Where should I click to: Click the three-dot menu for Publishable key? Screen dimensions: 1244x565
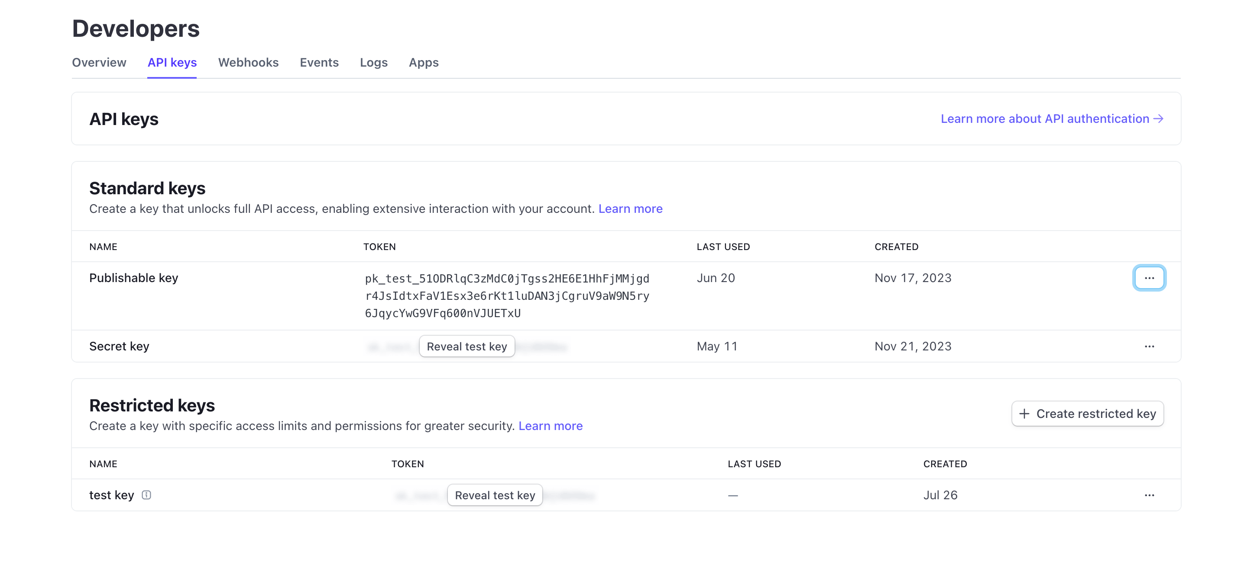(1150, 277)
